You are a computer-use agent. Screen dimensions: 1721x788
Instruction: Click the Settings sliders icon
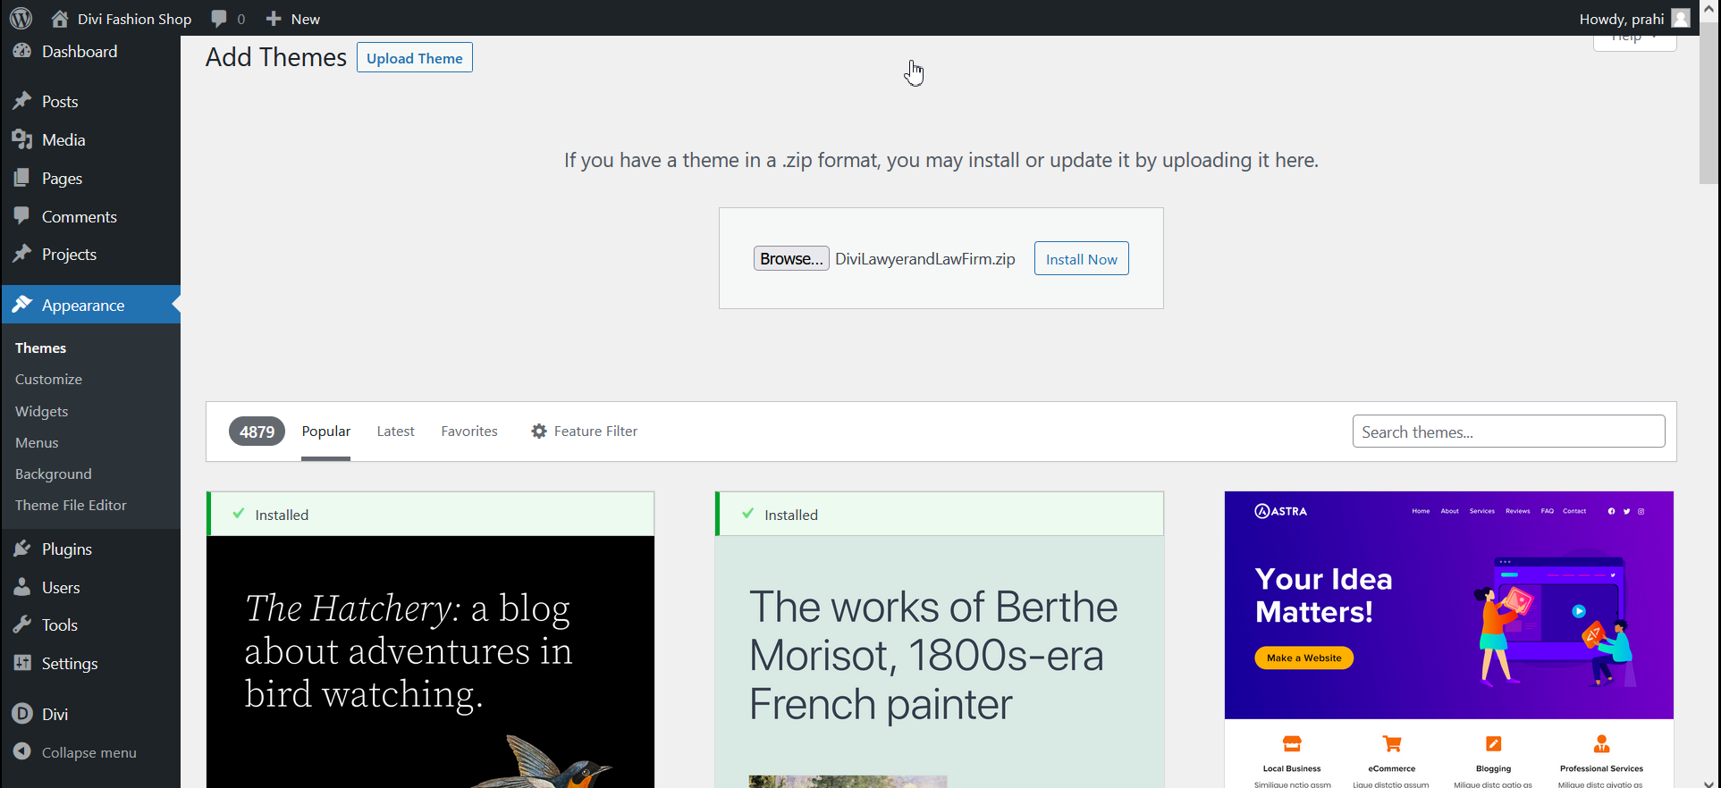(22, 663)
